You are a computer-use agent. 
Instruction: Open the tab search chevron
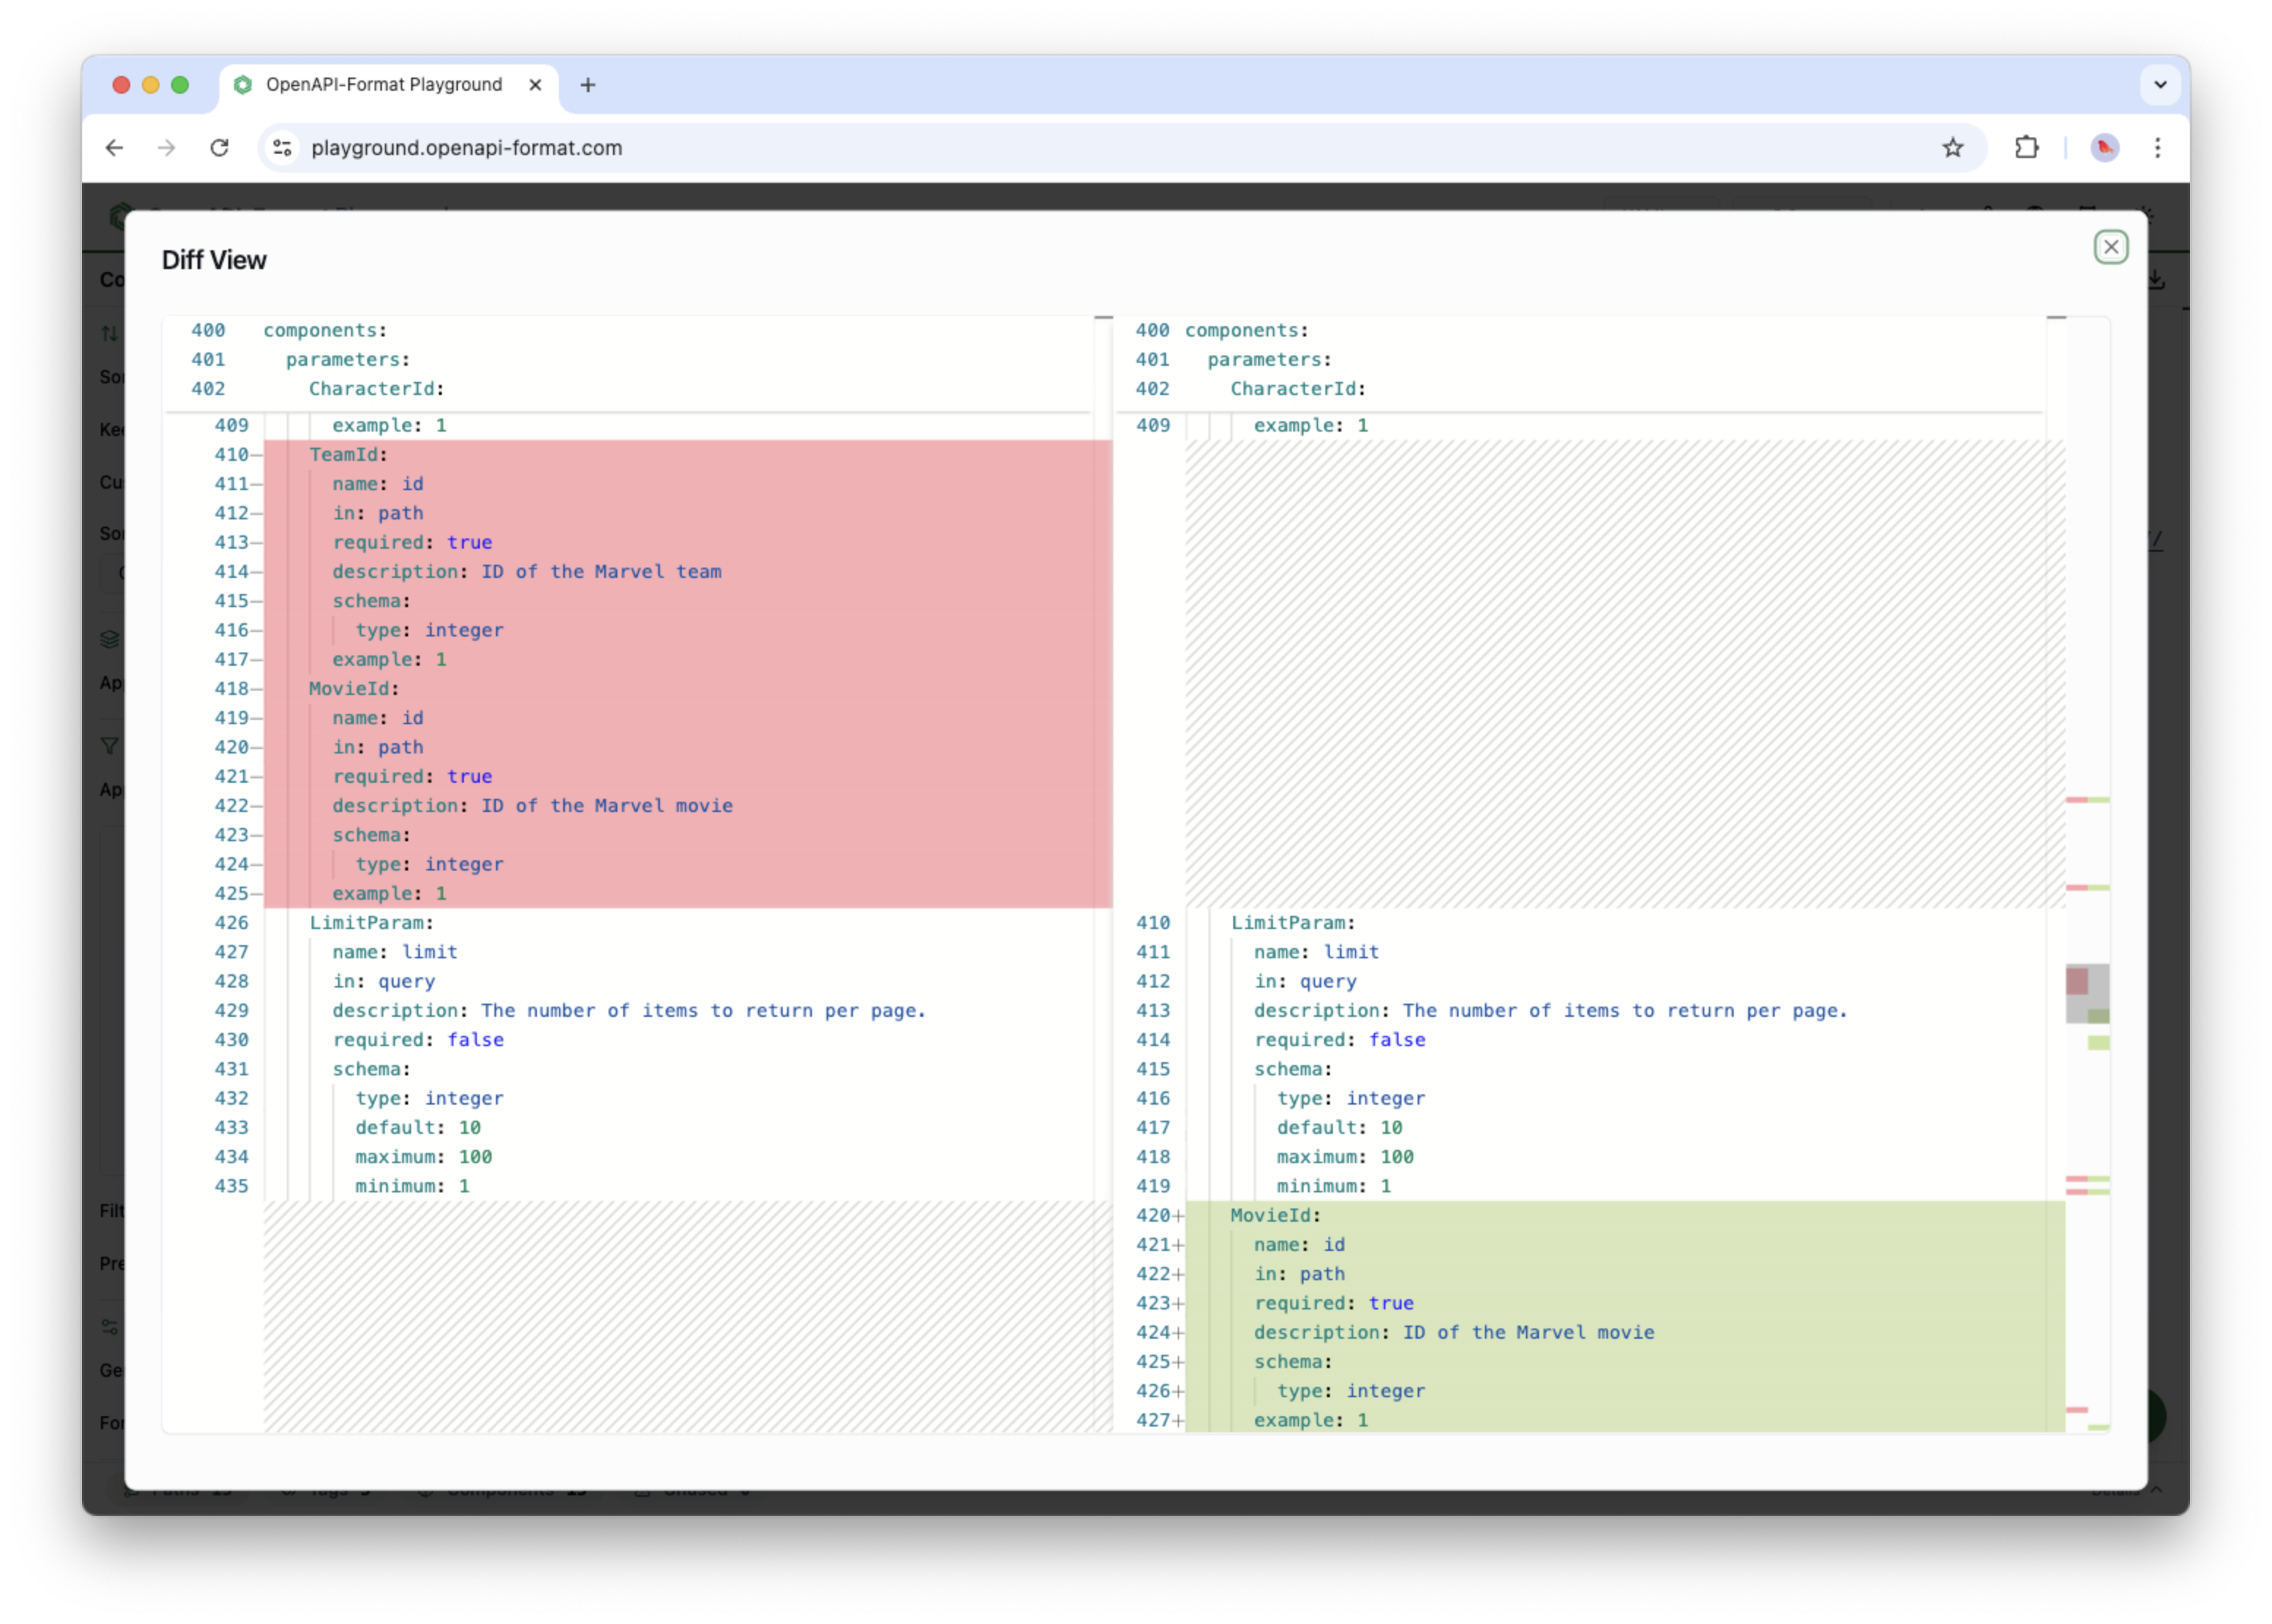2160,85
